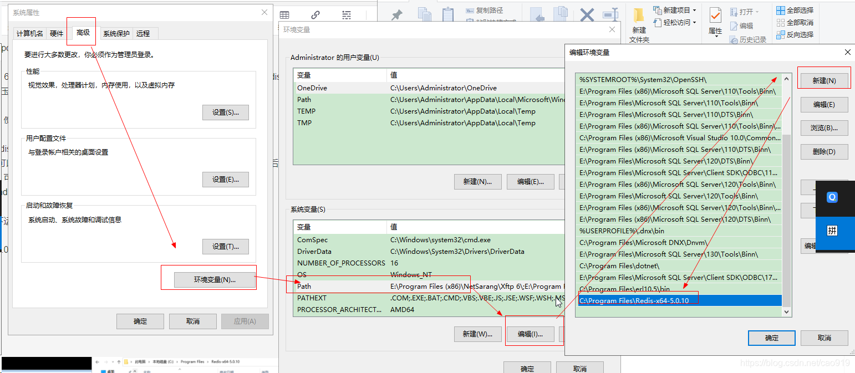Image resolution: width=855 pixels, height=373 pixels.
Task: Switch to the 计算机名 tab
Action: (29, 33)
